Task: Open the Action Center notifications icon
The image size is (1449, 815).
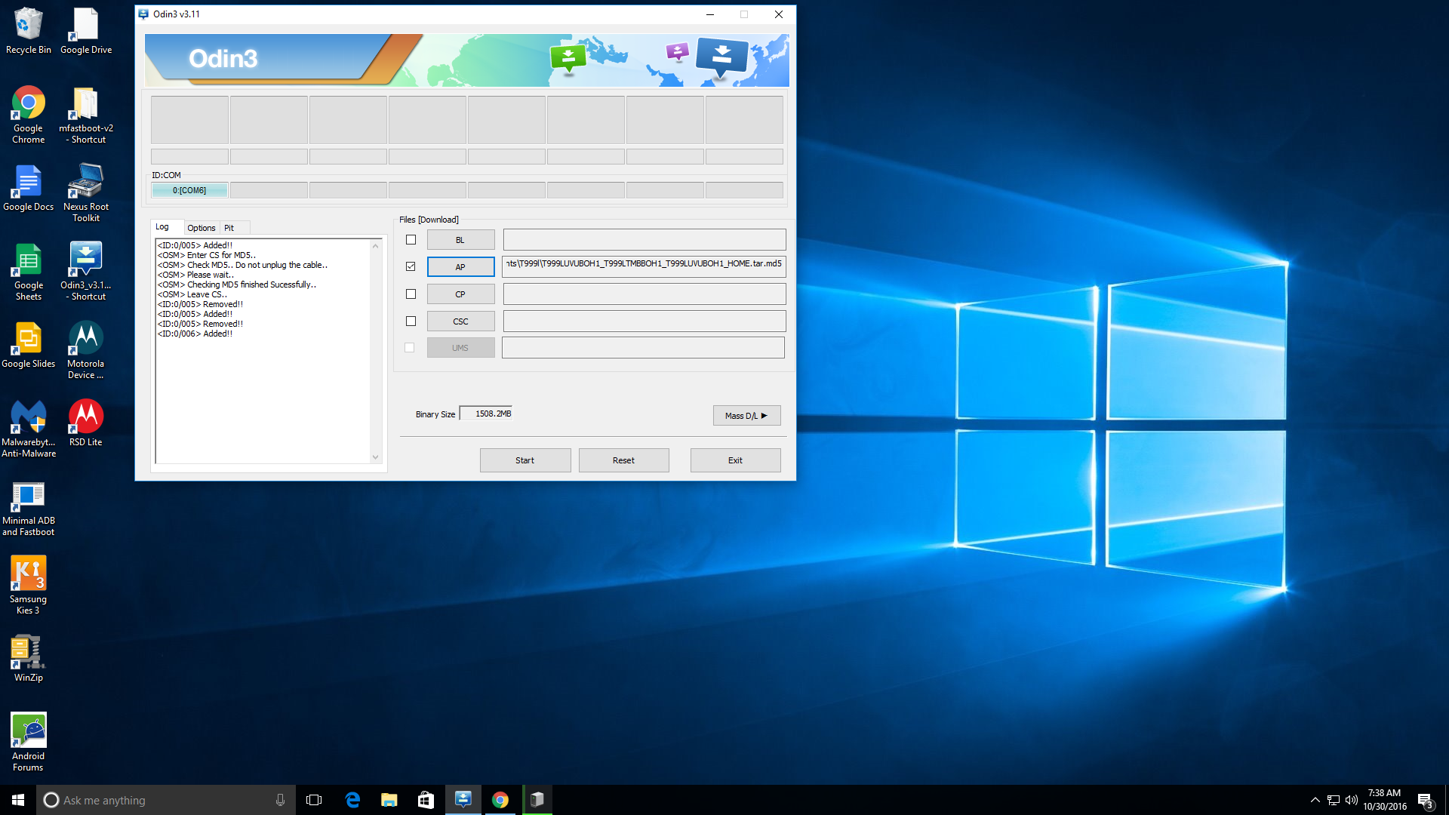Action: click(1425, 800)
